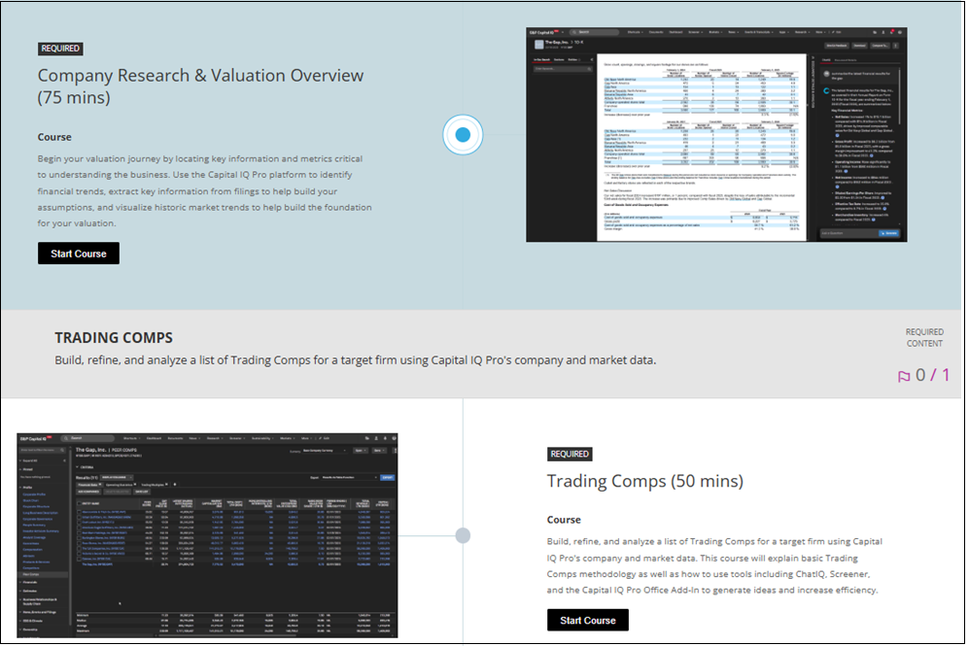This screenshot has width=969, height=646.
Task: Open Trading Comps (50 mins) title
Action: (645, 481)
